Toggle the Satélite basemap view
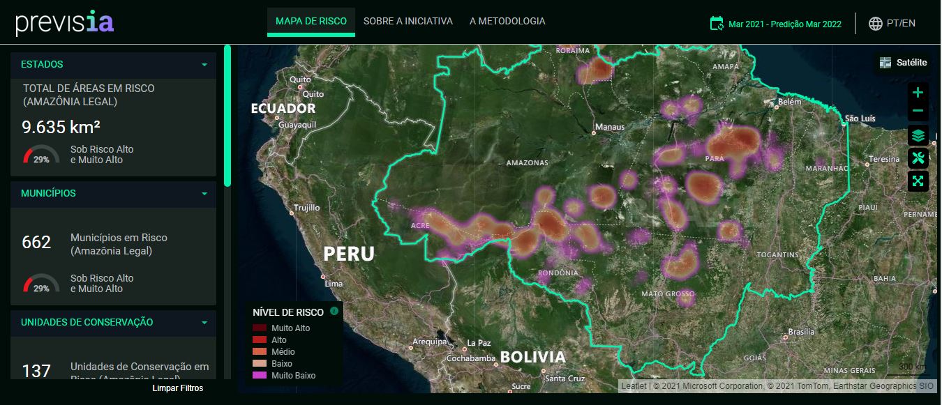Image resolution: width=942 pixels, height=405 pixels. [x=903, y=63]
